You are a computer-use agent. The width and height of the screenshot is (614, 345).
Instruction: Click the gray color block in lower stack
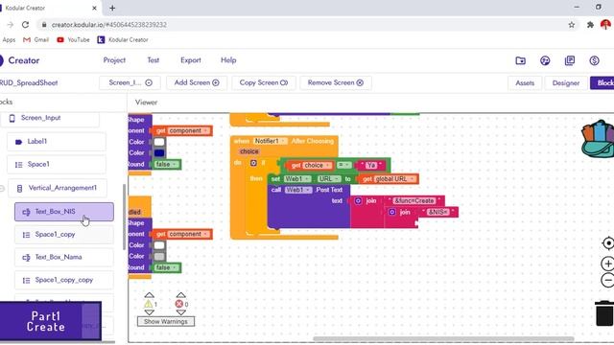click(x=159, y=256)
